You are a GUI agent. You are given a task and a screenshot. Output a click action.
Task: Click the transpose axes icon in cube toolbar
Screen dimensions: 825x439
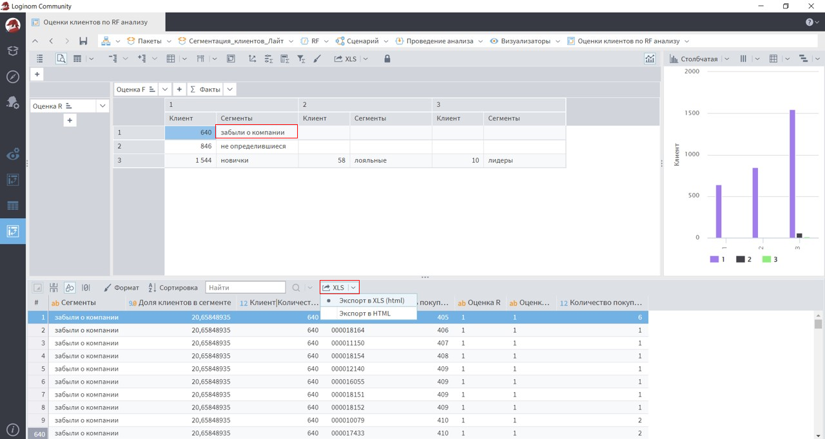coord(252,59)
